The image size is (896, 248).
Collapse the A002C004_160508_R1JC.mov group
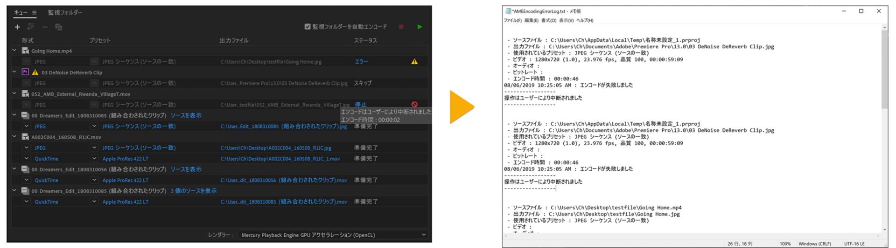pyautogui.click(x=14, y=136)
